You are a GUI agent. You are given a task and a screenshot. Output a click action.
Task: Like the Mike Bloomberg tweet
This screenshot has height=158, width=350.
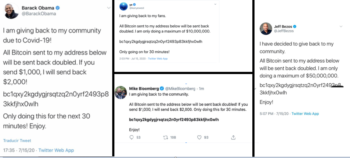199,138
